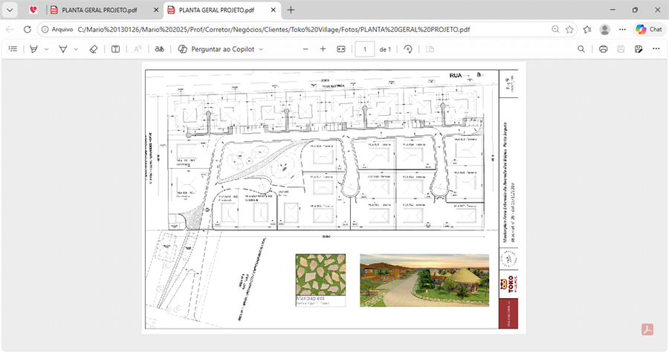This screenshot has width=669, height=353.
Task: Expand the Highlight color options dropdown
Action: [x=46, y=49]
